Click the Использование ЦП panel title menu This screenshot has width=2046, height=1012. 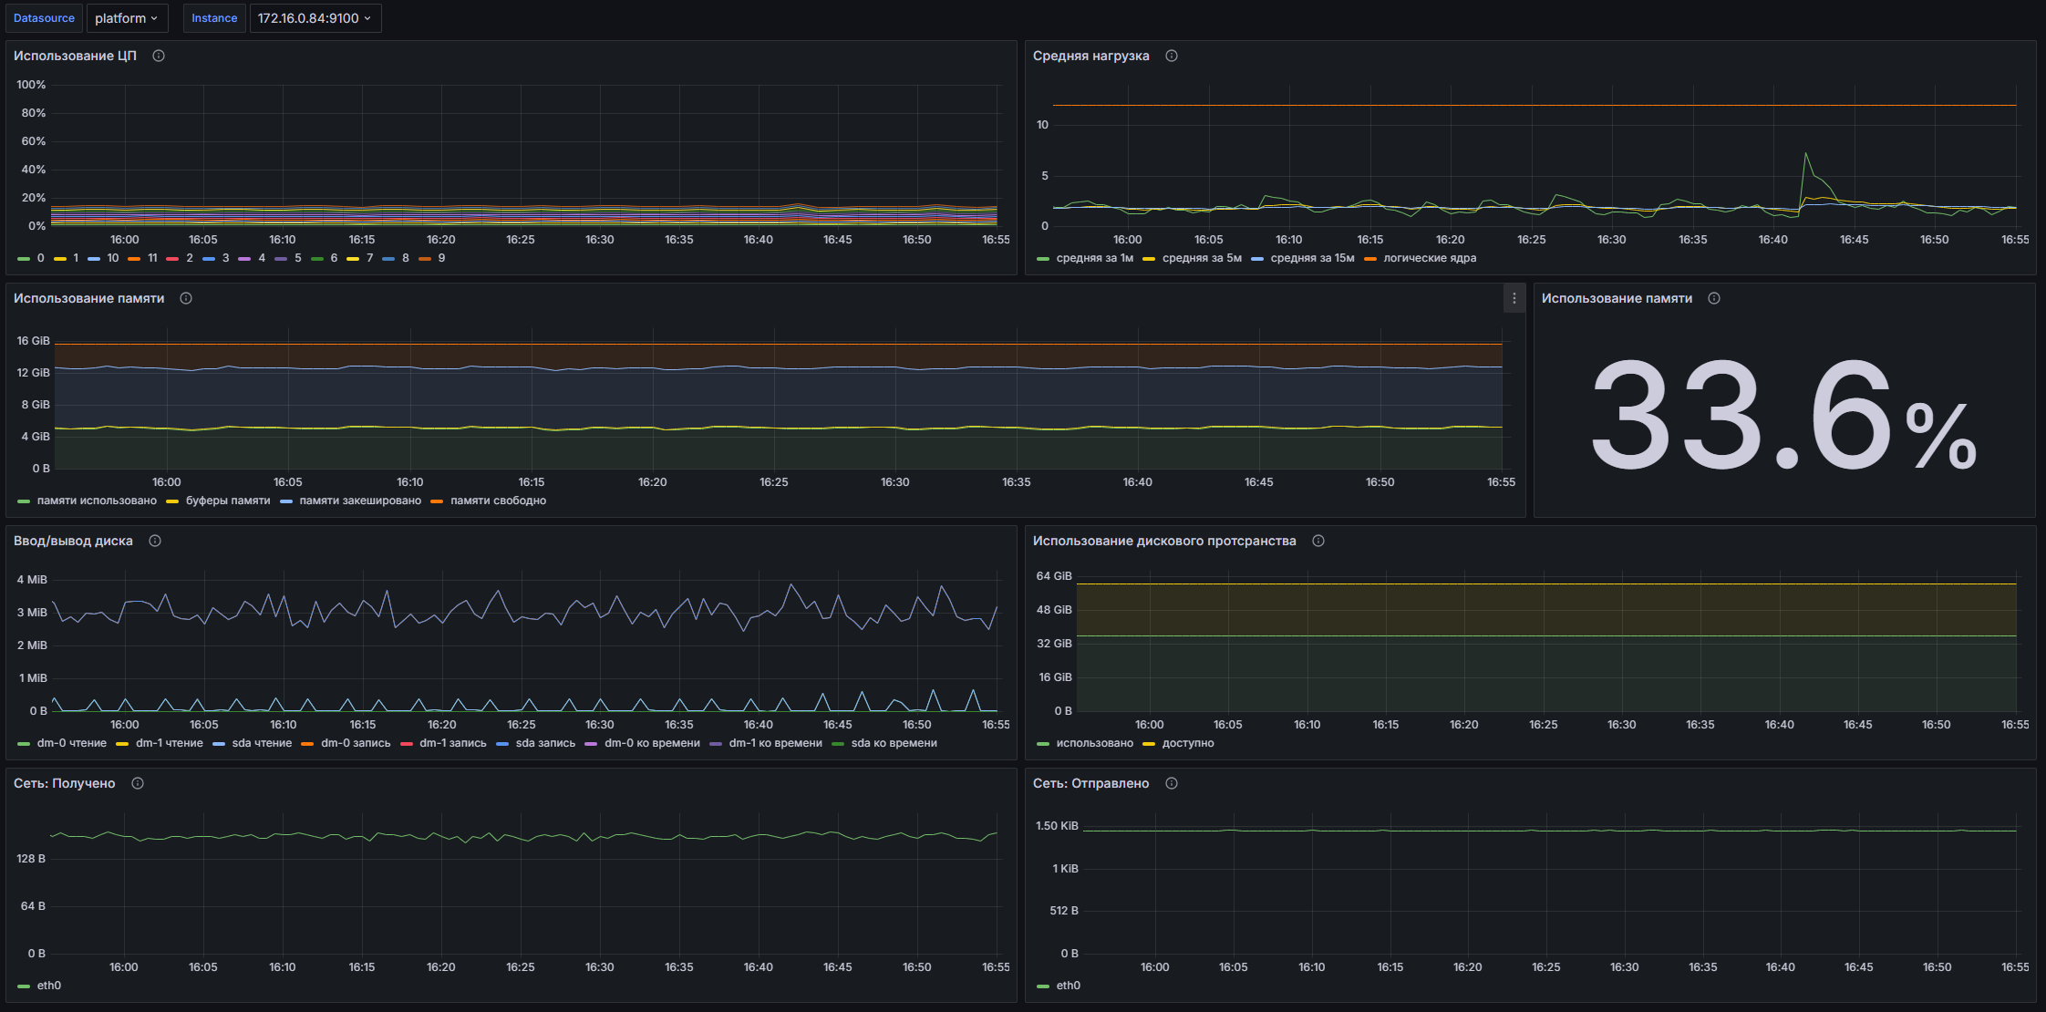[75, 56]
